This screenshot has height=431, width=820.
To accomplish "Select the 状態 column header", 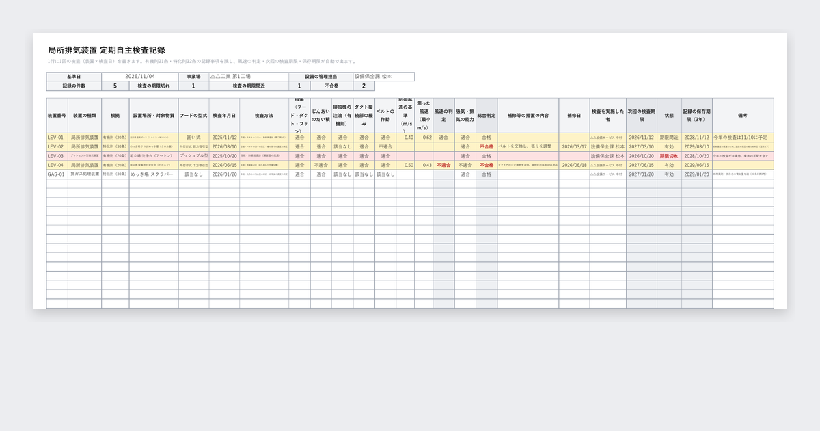I will (669, 116).
